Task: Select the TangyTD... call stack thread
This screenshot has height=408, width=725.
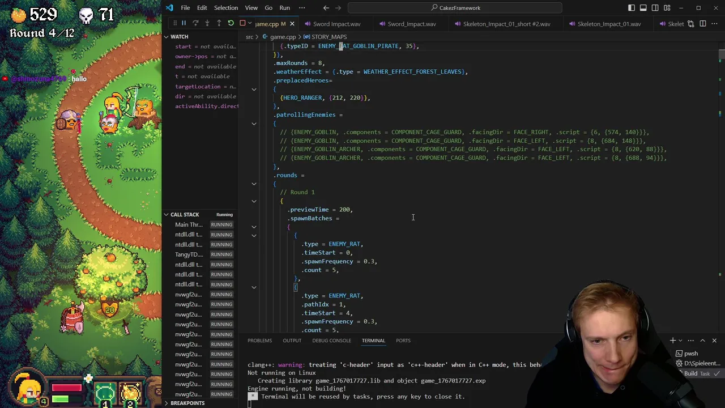Action: [189, 254]
